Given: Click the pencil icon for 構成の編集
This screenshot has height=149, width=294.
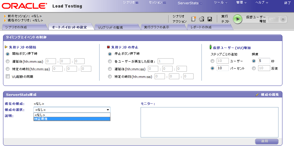Looking at the screenshot, I should pyautogui.click(x=257, y=95).
